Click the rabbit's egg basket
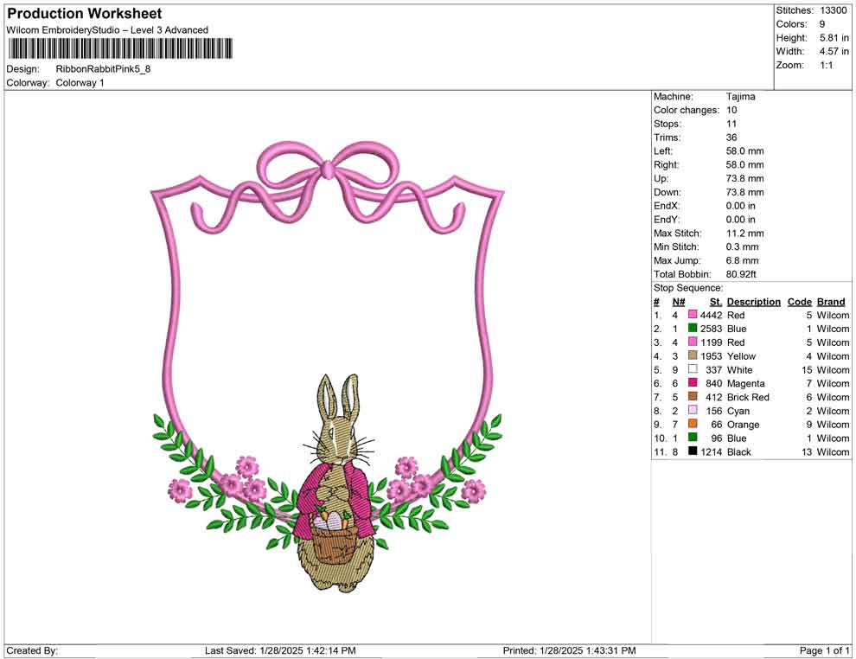 334,538
